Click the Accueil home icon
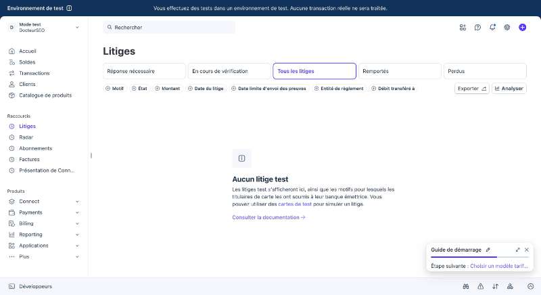The image size is (541, 295). (x=11, y=51)
